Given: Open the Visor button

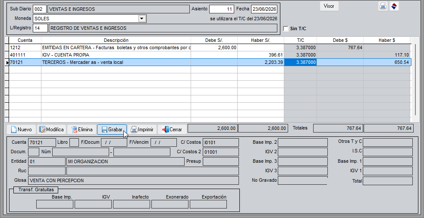Looking at the screenshot, I should click(329, 6).
